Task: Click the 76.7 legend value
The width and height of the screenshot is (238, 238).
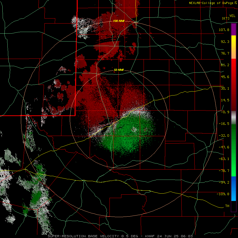Action: click(225, 53)
